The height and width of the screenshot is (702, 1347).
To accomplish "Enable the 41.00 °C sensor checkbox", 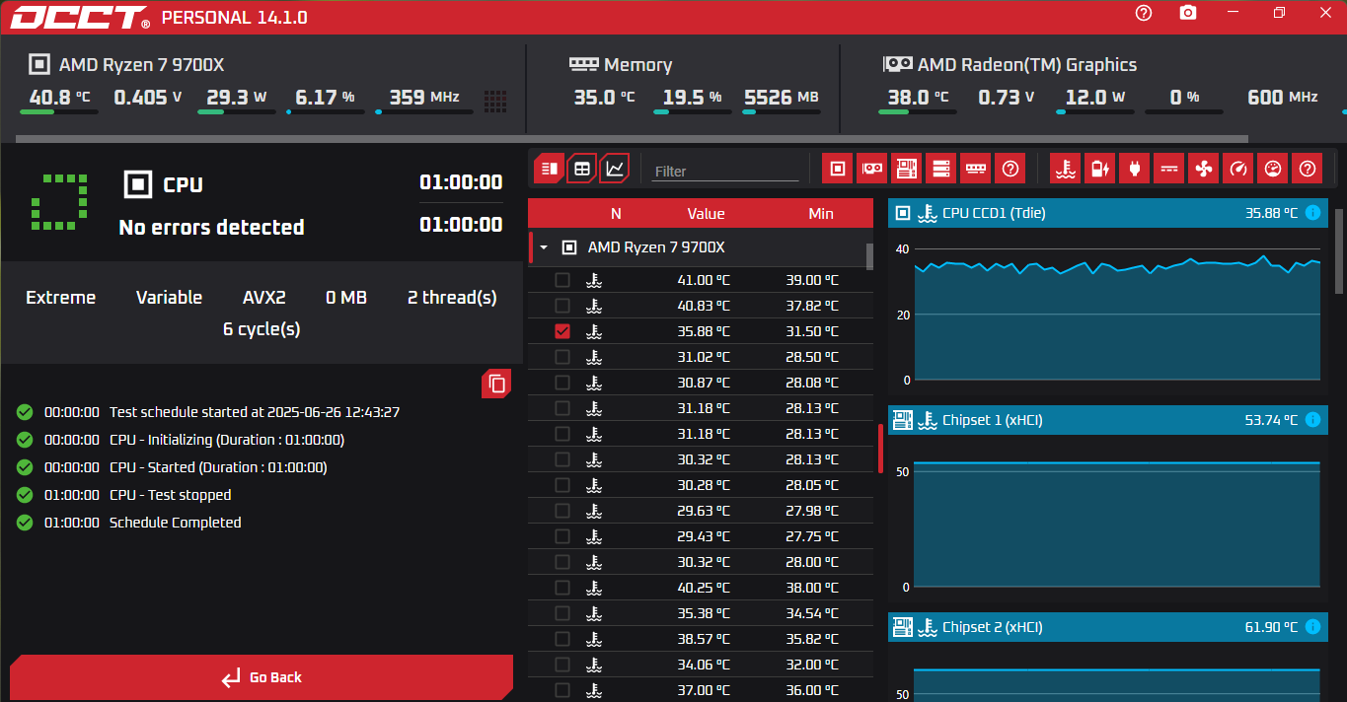I will click(x=562, y=280).
